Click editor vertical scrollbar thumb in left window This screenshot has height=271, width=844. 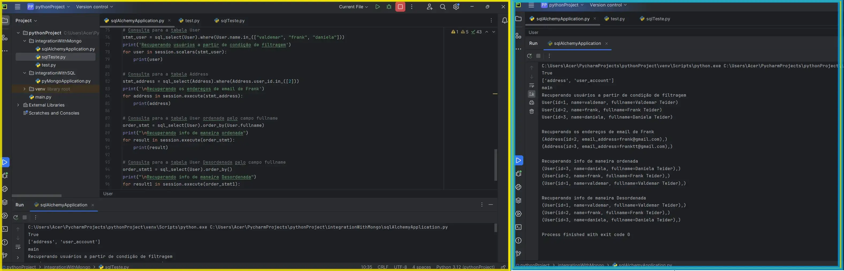(x=496, y=165)
